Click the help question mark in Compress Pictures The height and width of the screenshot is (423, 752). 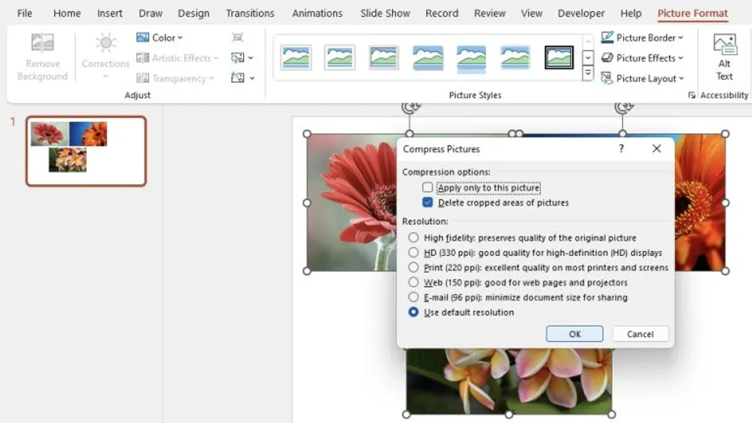(621, 149)
